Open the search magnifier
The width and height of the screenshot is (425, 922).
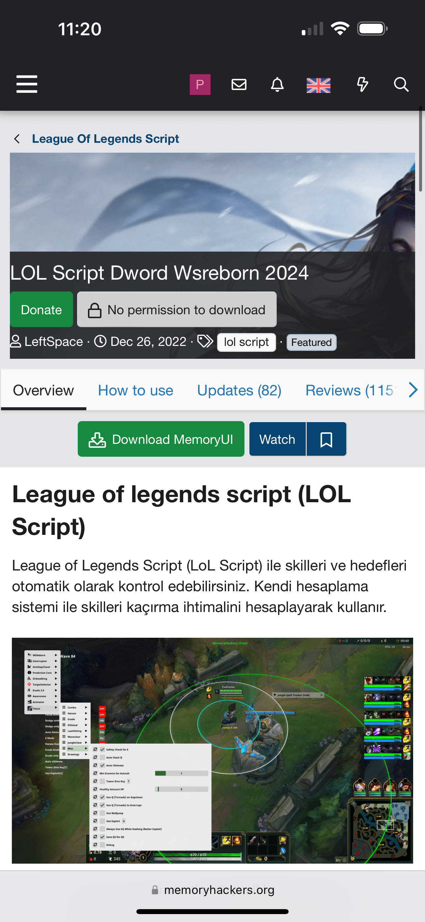click(401, 84)
